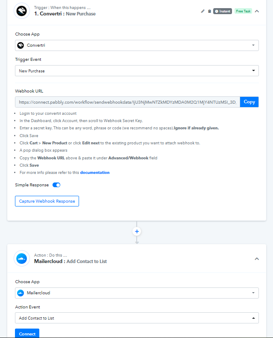Toggle the Simple Response switch
This screenshot has width=273, height=338.
coord(56,185)
